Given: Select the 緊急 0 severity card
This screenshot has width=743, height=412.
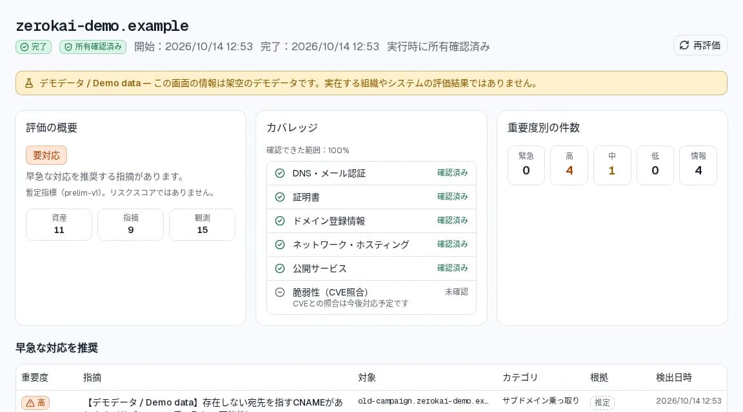Looking at the screenshot, I should (526, 165).
